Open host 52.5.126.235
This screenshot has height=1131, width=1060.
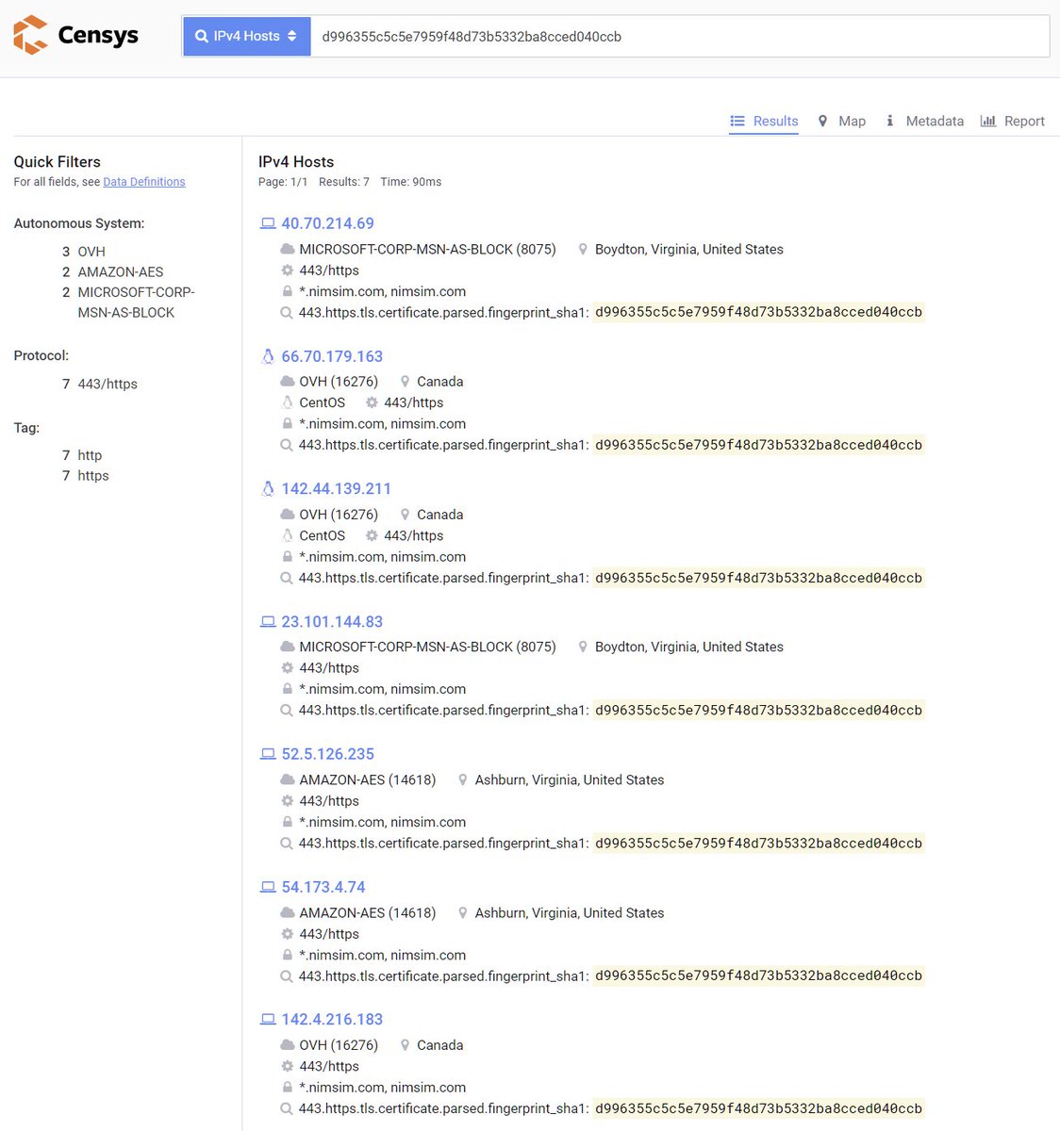click(x=327, y=754)
